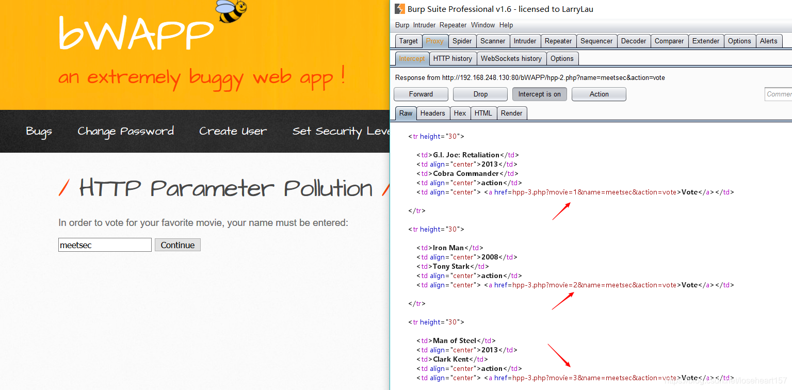Viewport: 792px width, 390px height.
Task: Open the Proxy Options sub-tab
Action: pyautogui.click(x=562, y=58)
